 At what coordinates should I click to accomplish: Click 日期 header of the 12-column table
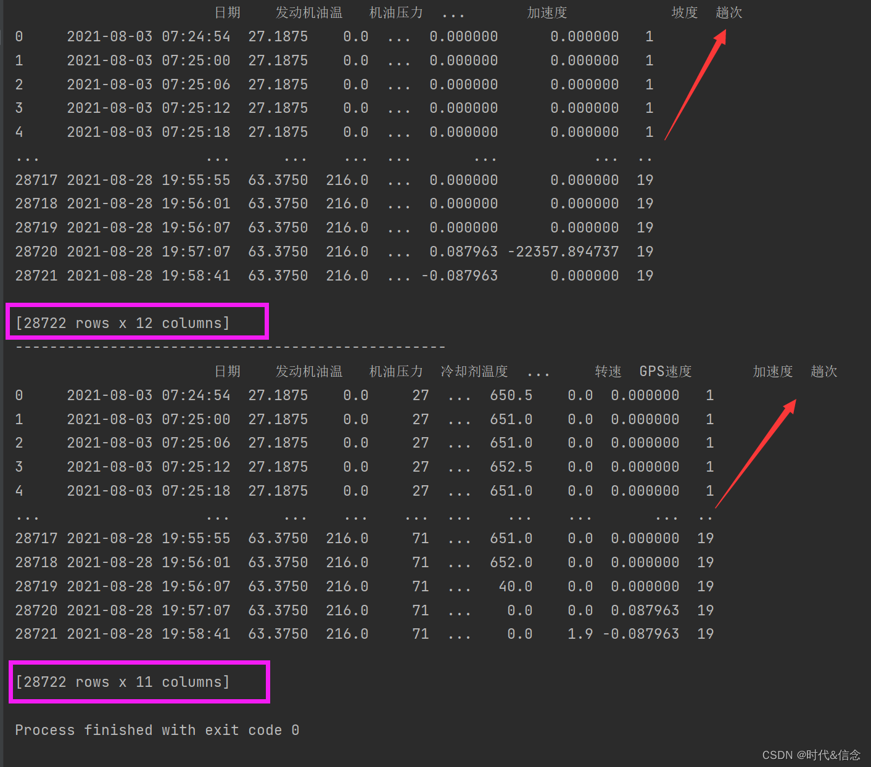pos(228,13)
